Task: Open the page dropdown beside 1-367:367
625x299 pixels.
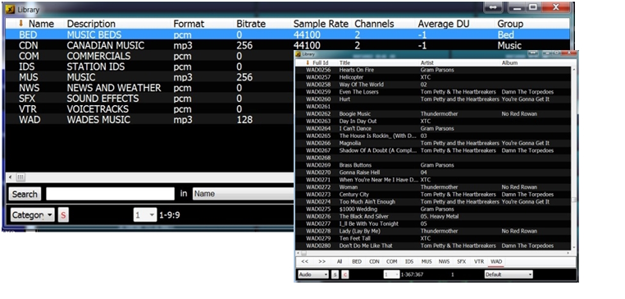Action: [391, 274]
